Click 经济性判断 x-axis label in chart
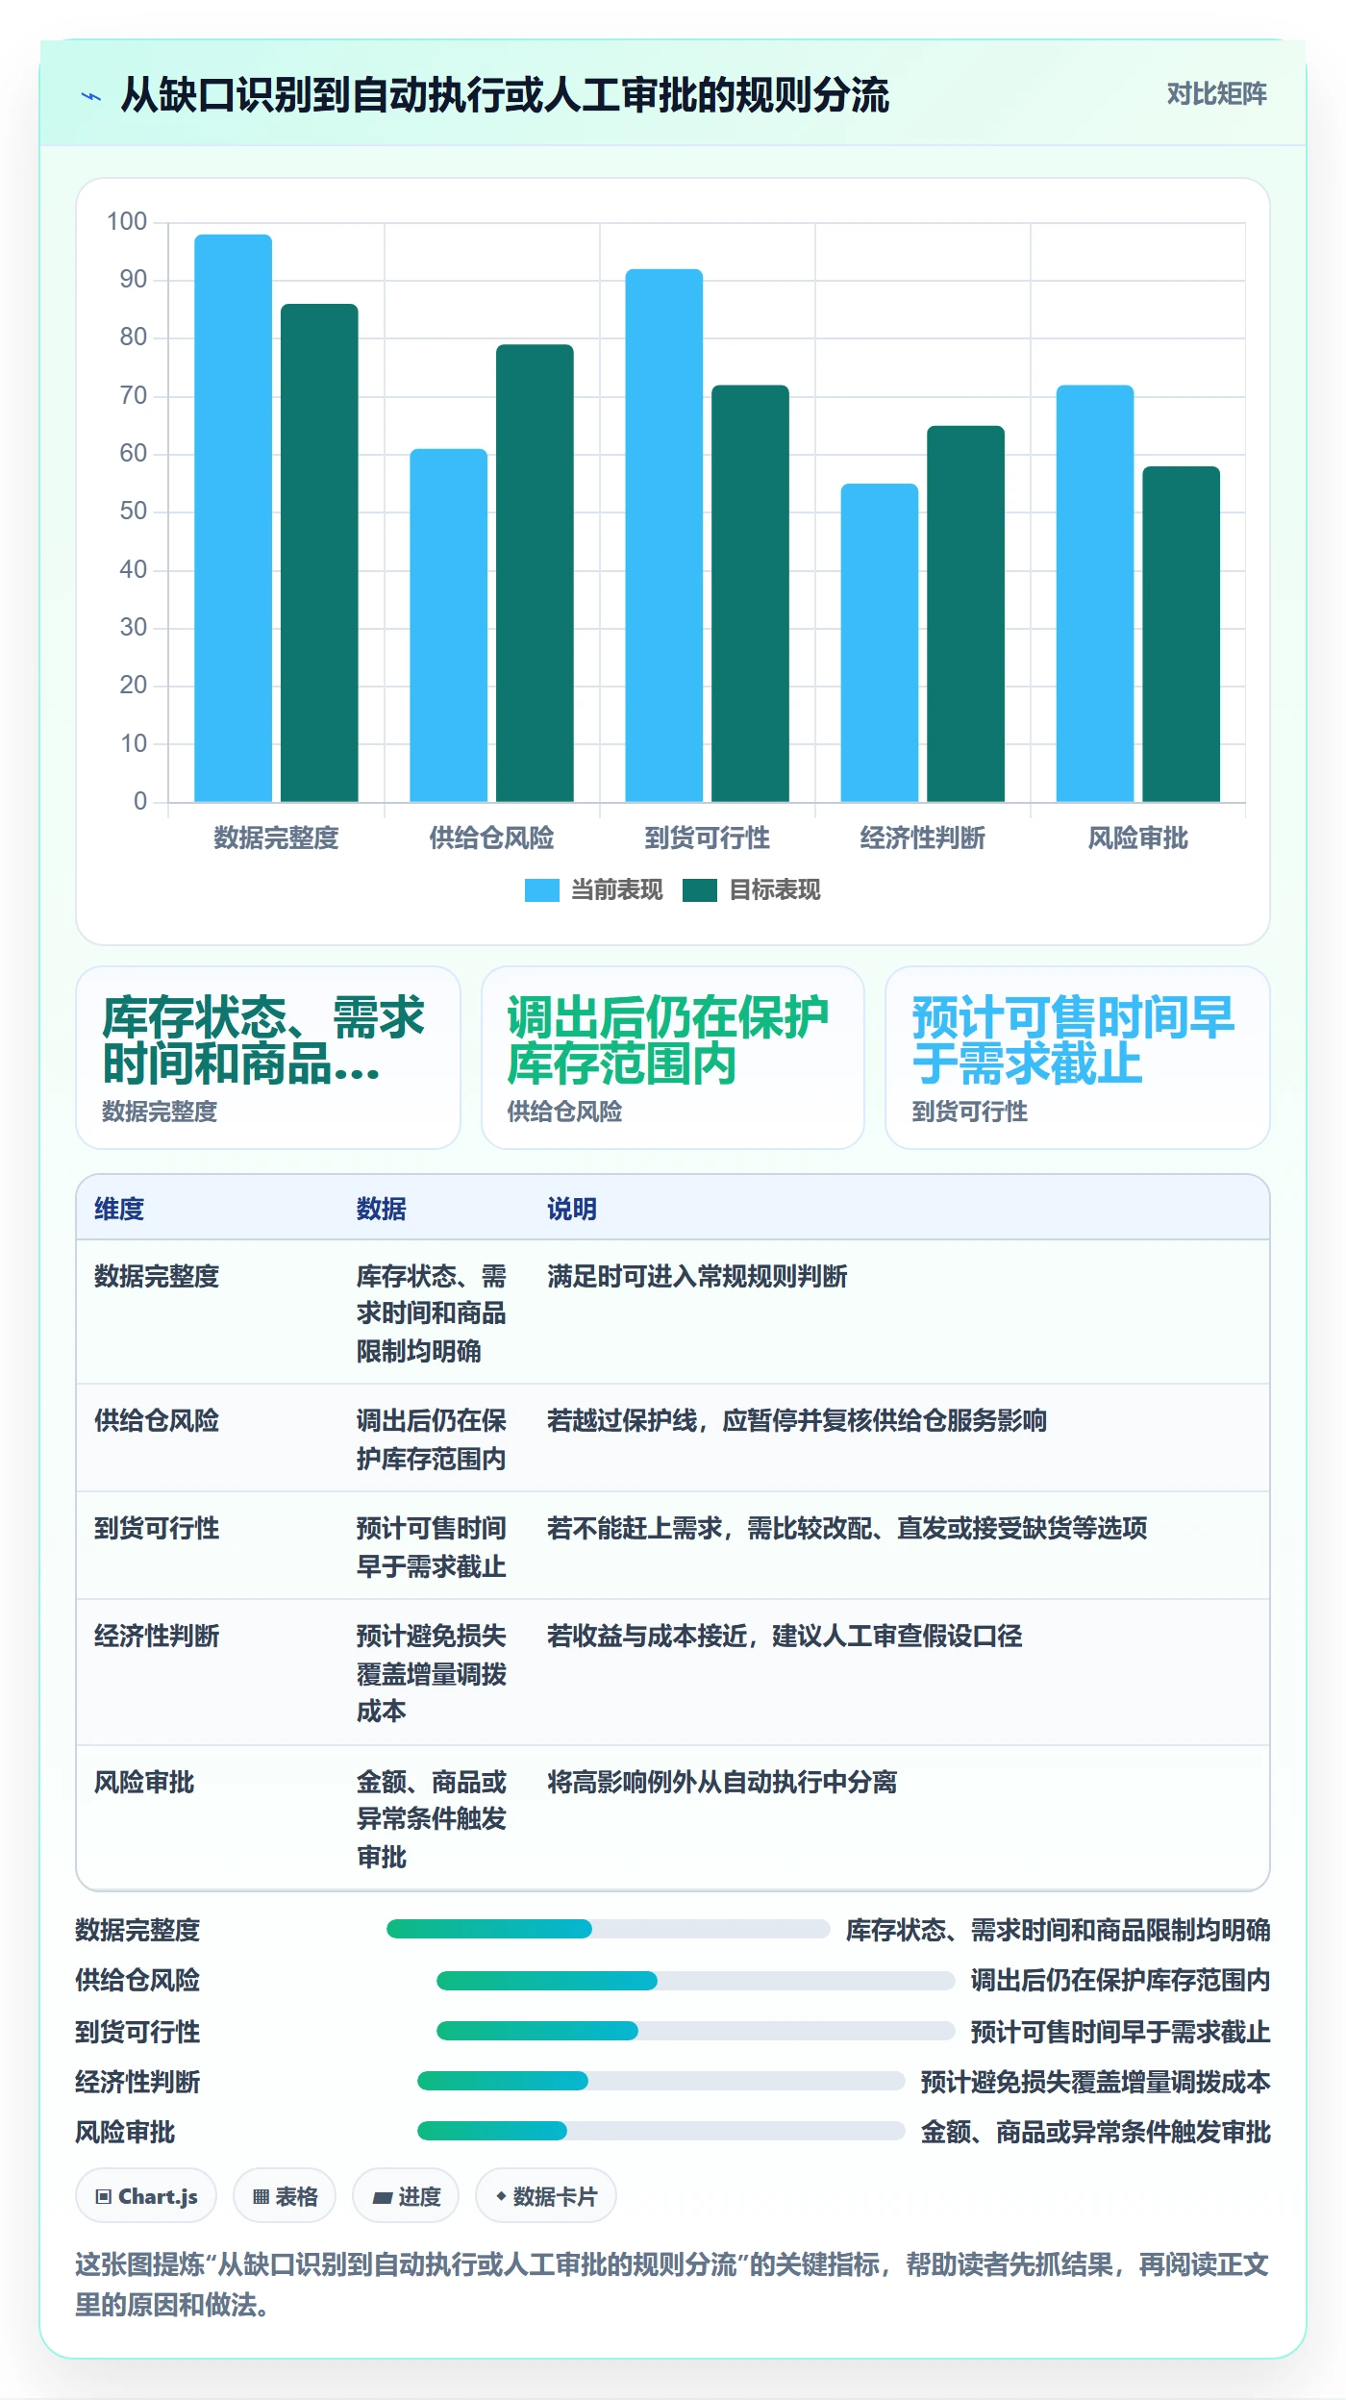 point(922,838)
